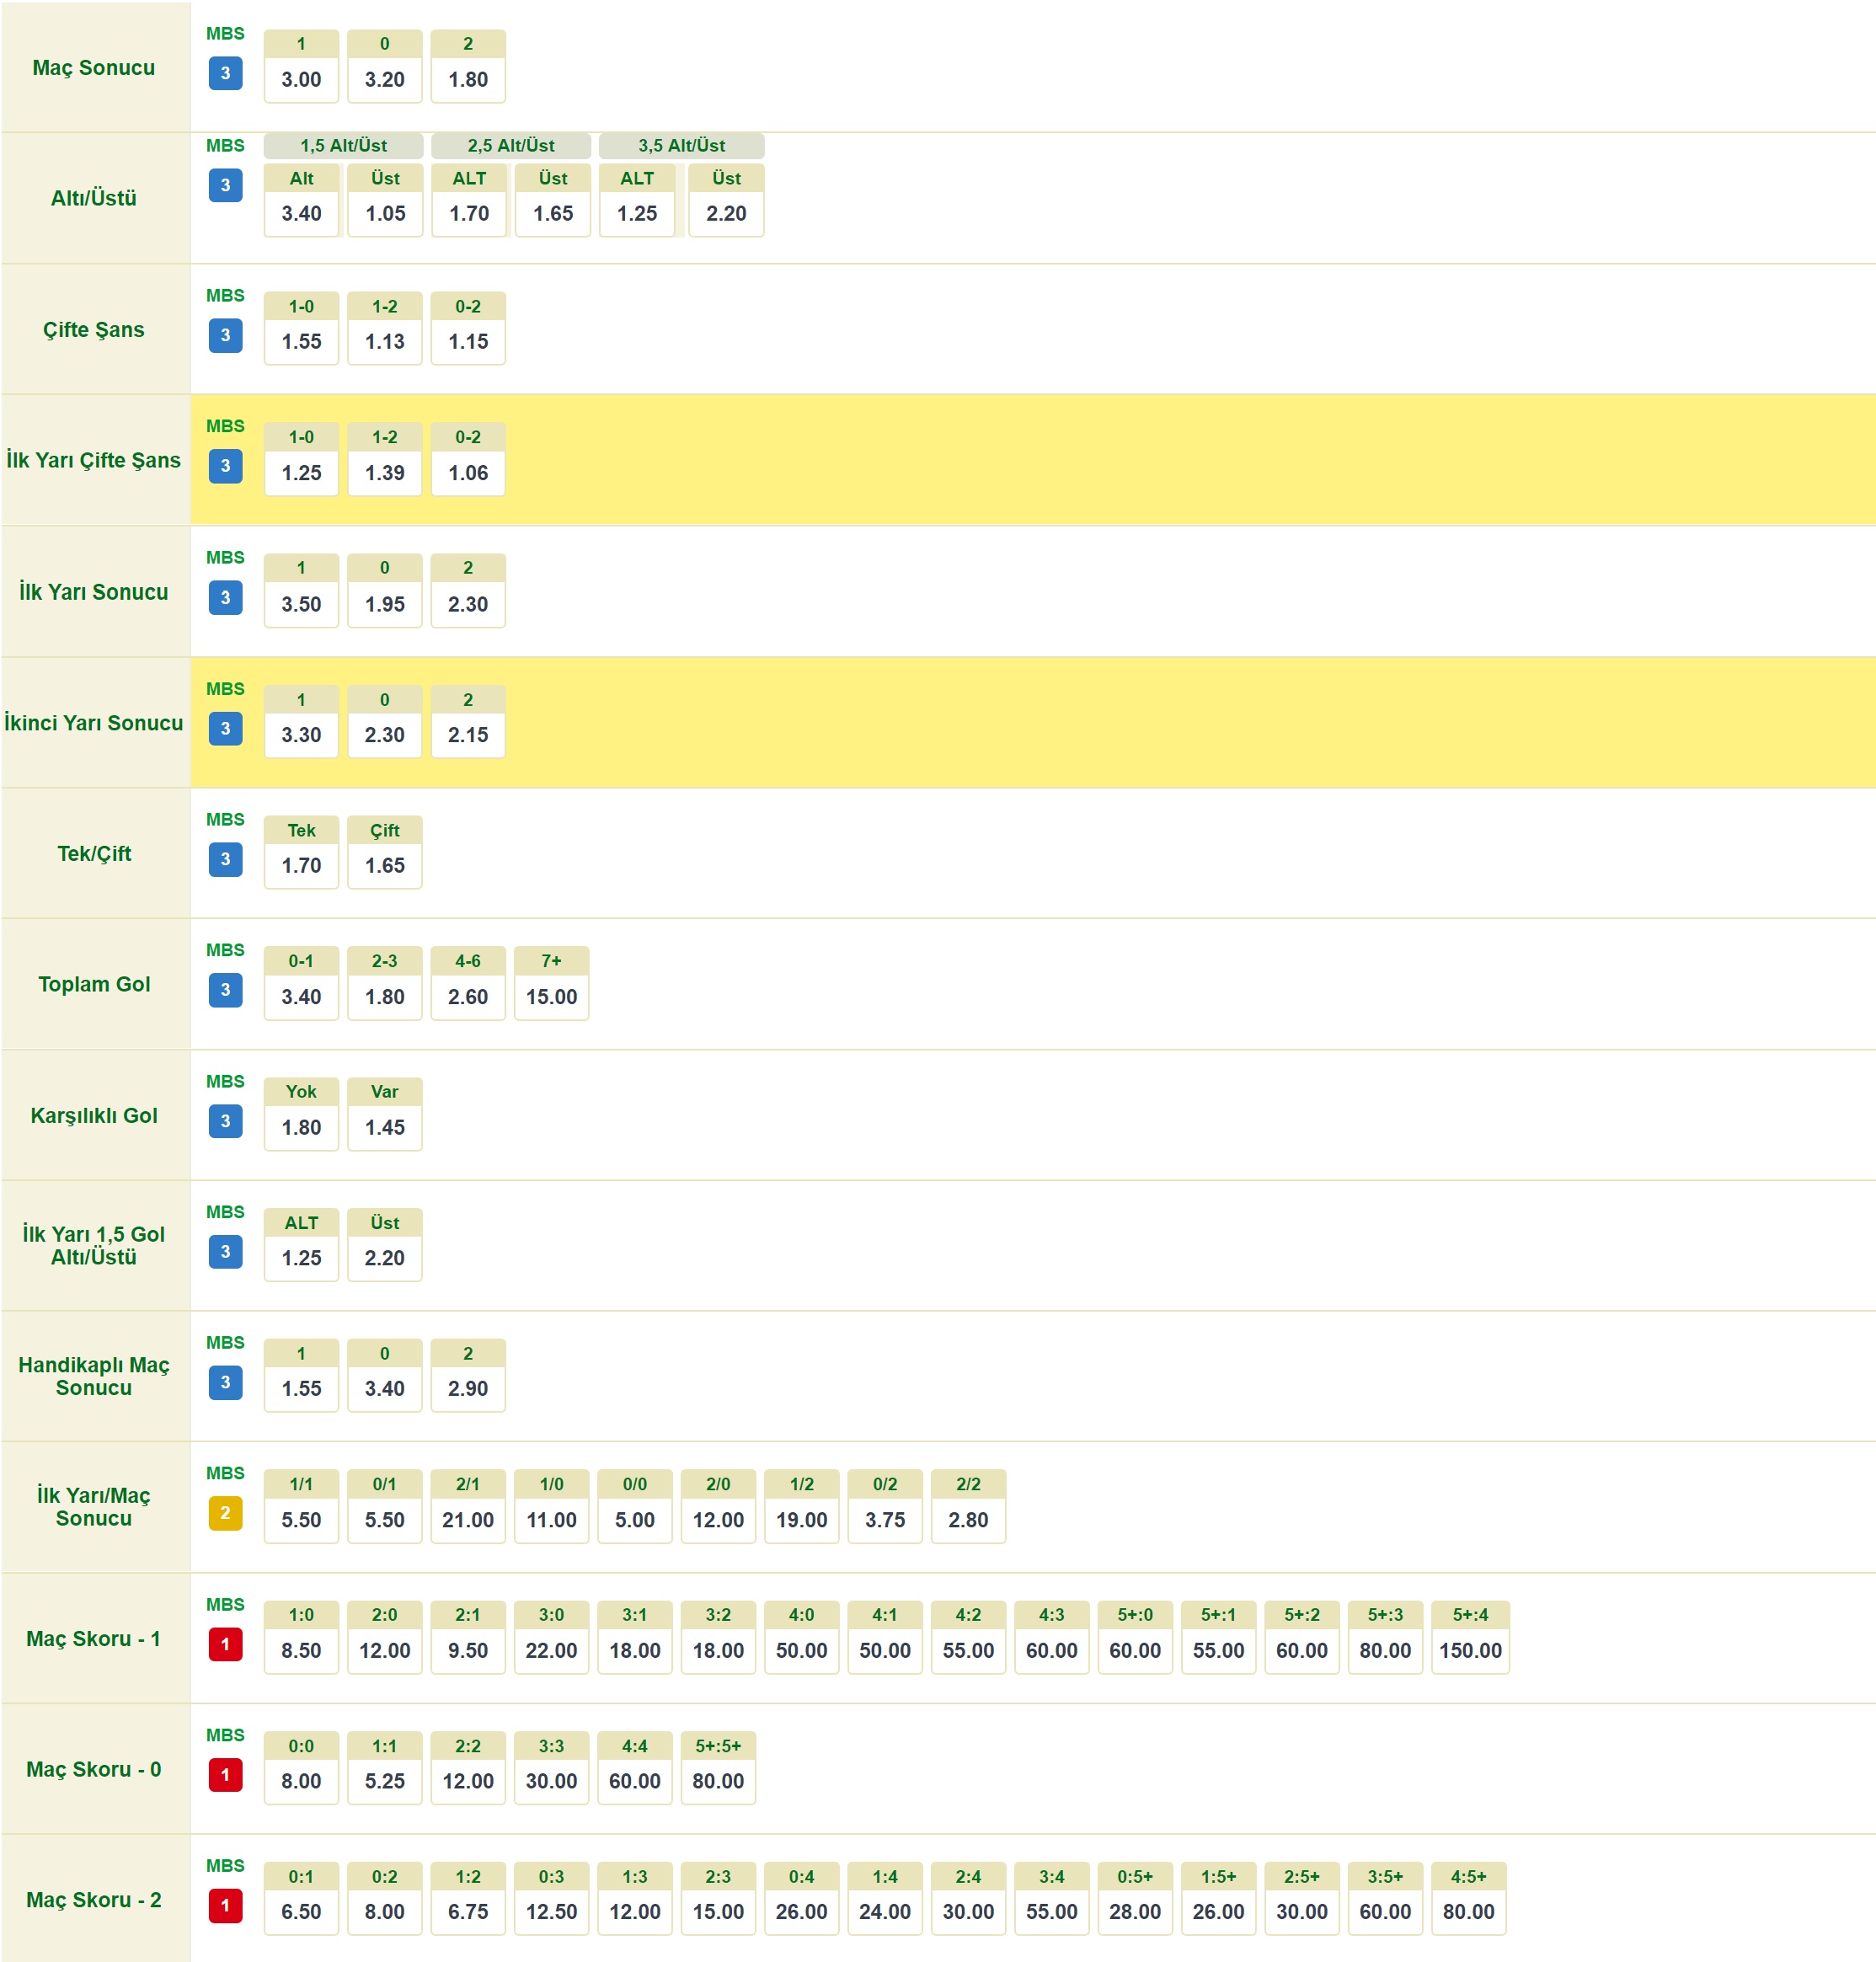Select the Toplam Gol 7+ odds 15.00
Viewport: 1876px width, 1962px height.
(551, 996)
